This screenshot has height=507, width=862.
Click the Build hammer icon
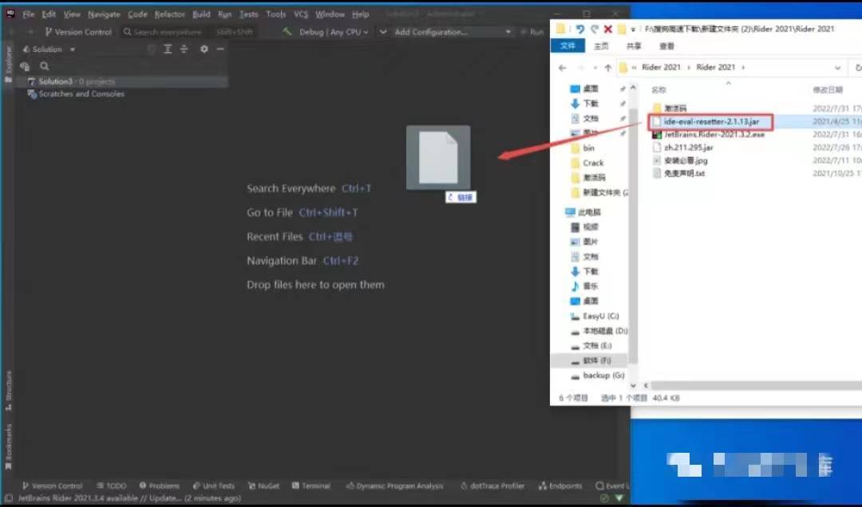287,32
